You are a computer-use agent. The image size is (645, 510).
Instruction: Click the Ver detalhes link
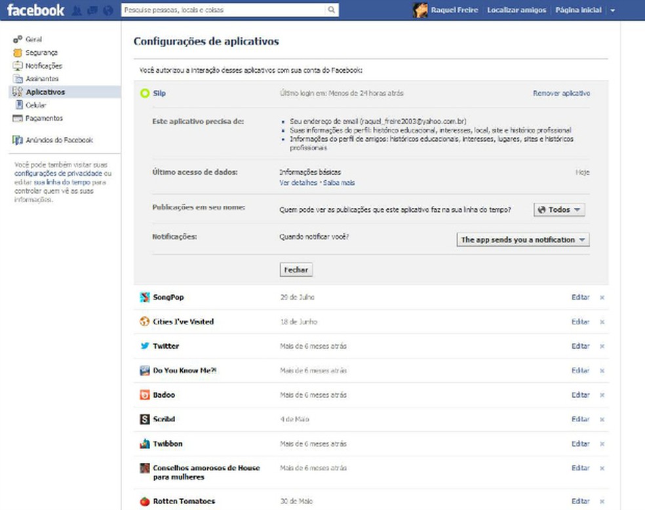(x=298, y=183)
